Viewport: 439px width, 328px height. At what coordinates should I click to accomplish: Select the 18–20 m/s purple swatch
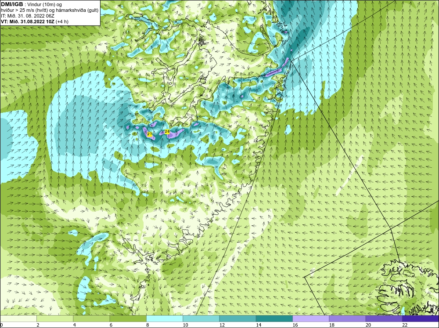(347, 318)
